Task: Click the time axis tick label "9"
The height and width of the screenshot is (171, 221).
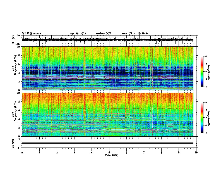Action: pos(179,153)
